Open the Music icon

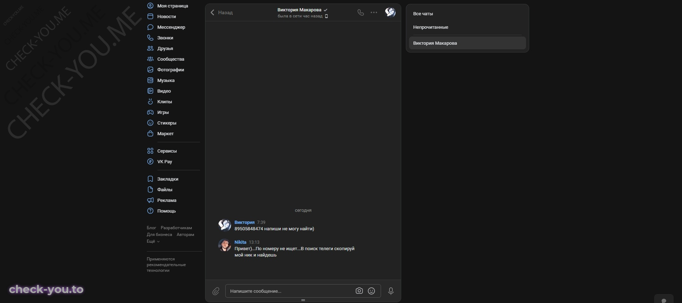click(x=150, y=80)
